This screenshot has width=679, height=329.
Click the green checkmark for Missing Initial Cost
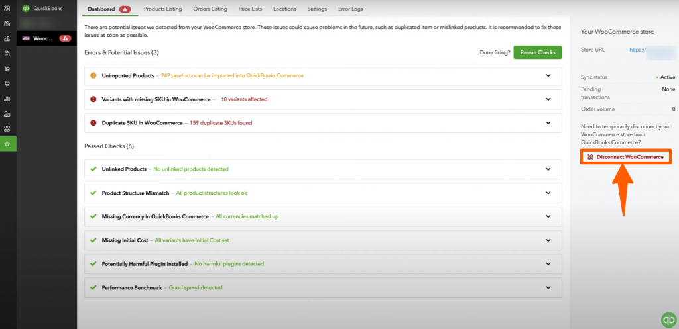point(93,240)
